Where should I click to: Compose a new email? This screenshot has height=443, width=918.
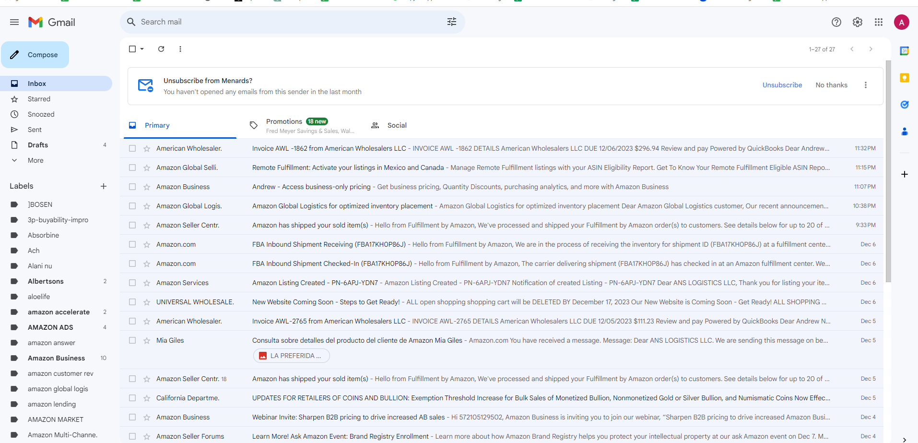tap(35, 55)
